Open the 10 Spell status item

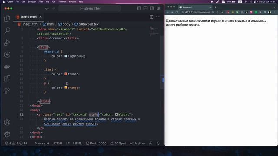point(118,143)
